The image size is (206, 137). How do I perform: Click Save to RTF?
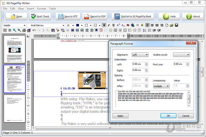pos(68,16)
